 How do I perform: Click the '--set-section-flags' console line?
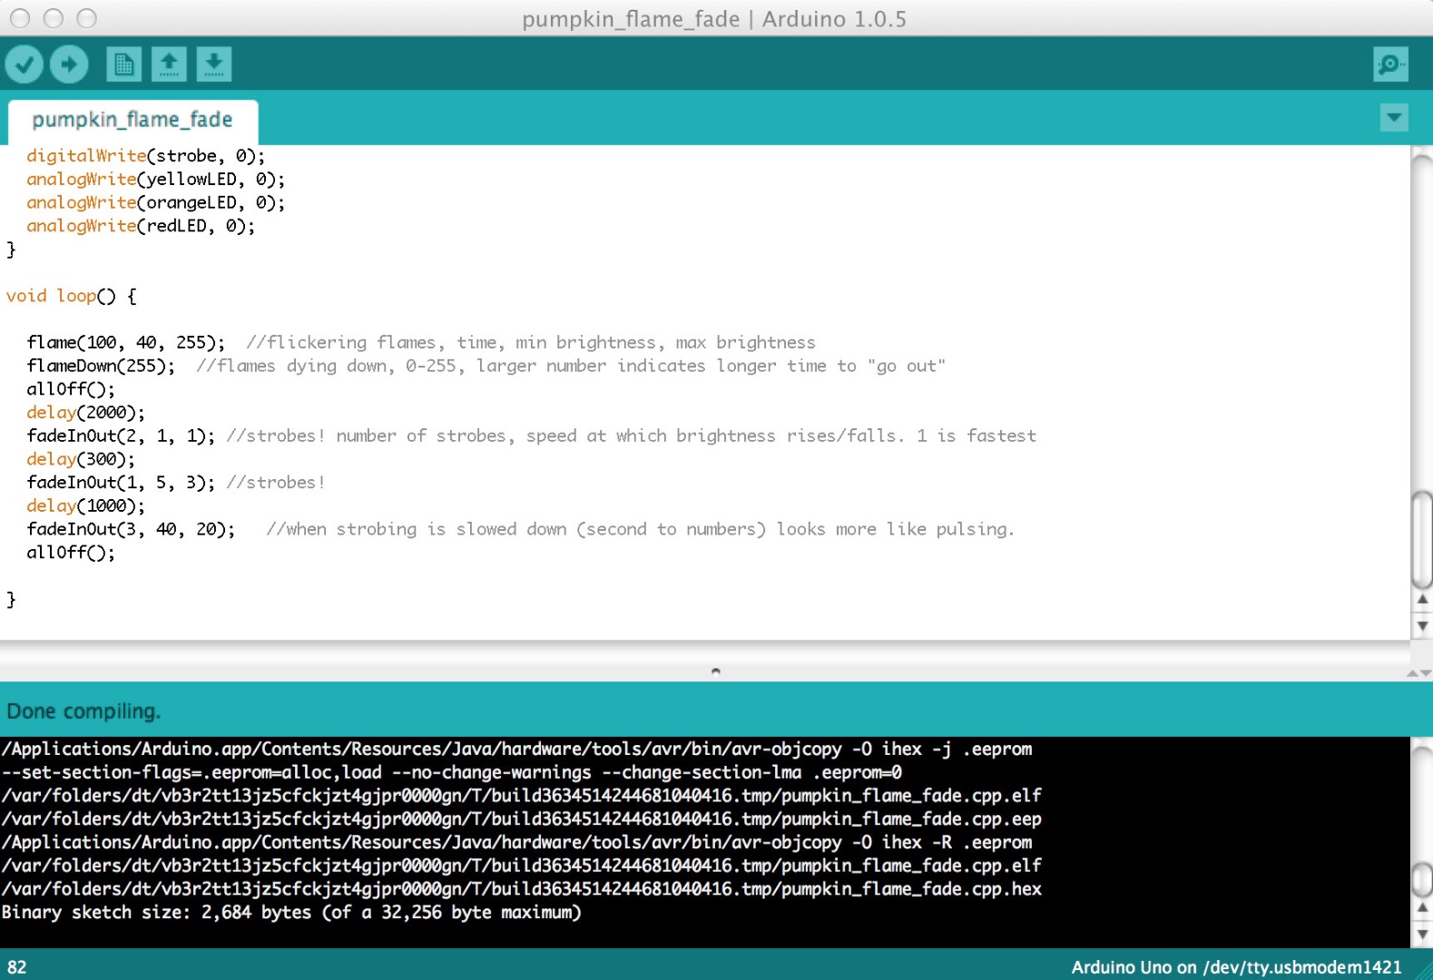tap(452, 772)
